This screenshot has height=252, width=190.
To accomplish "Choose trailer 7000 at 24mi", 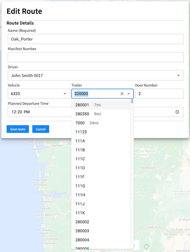I will (101, 123).
